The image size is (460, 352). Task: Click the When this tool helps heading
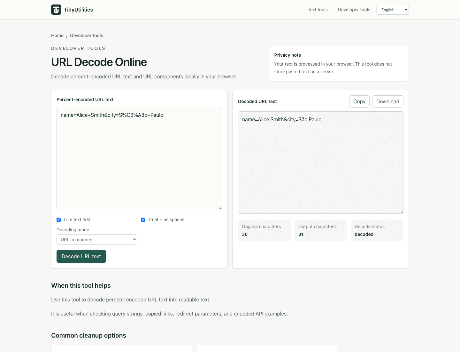(81, 285)
